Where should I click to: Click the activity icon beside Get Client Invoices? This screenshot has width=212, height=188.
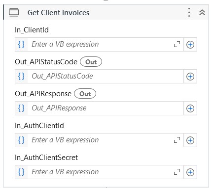coord(14,12)
